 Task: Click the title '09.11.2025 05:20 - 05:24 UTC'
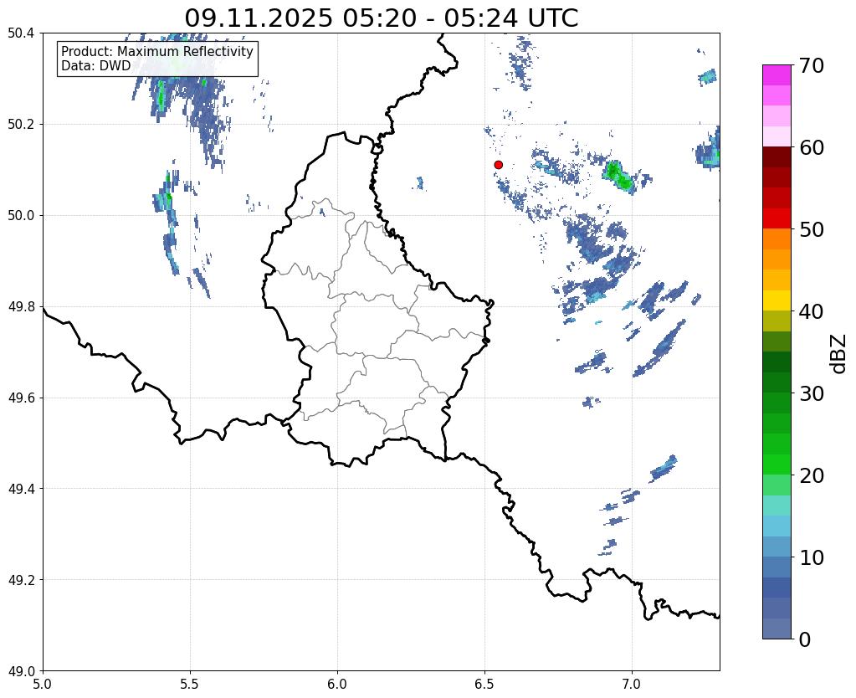[381, 18]
